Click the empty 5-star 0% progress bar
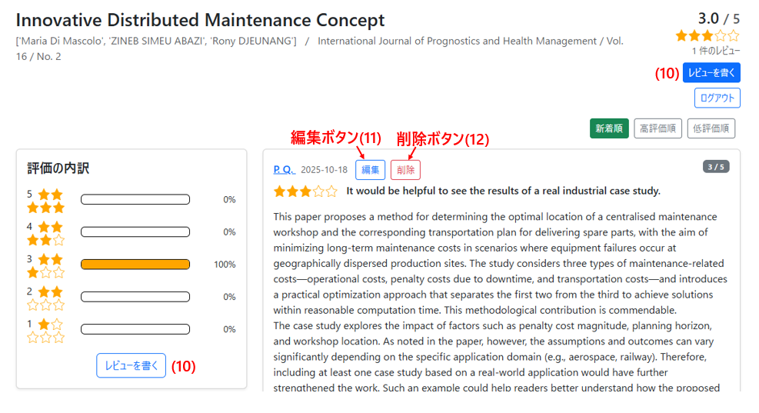Screen dimensions: 759x413 pyautogui.click(x=135, y=200)
